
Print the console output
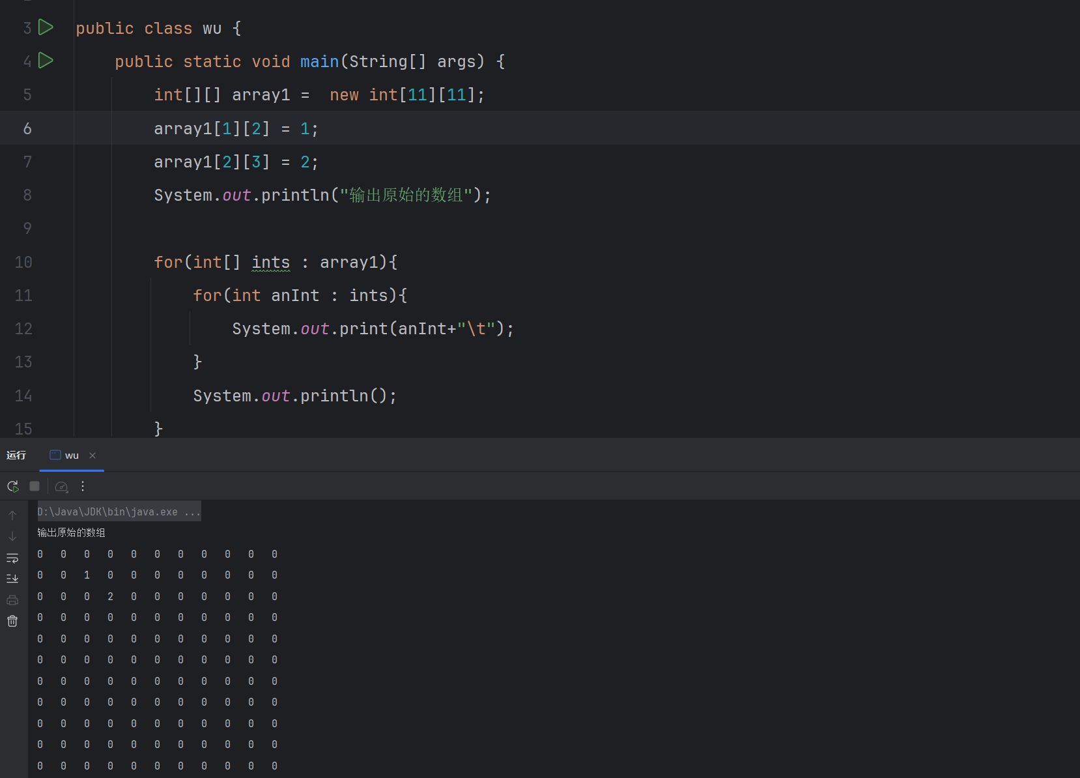(12, 600)
